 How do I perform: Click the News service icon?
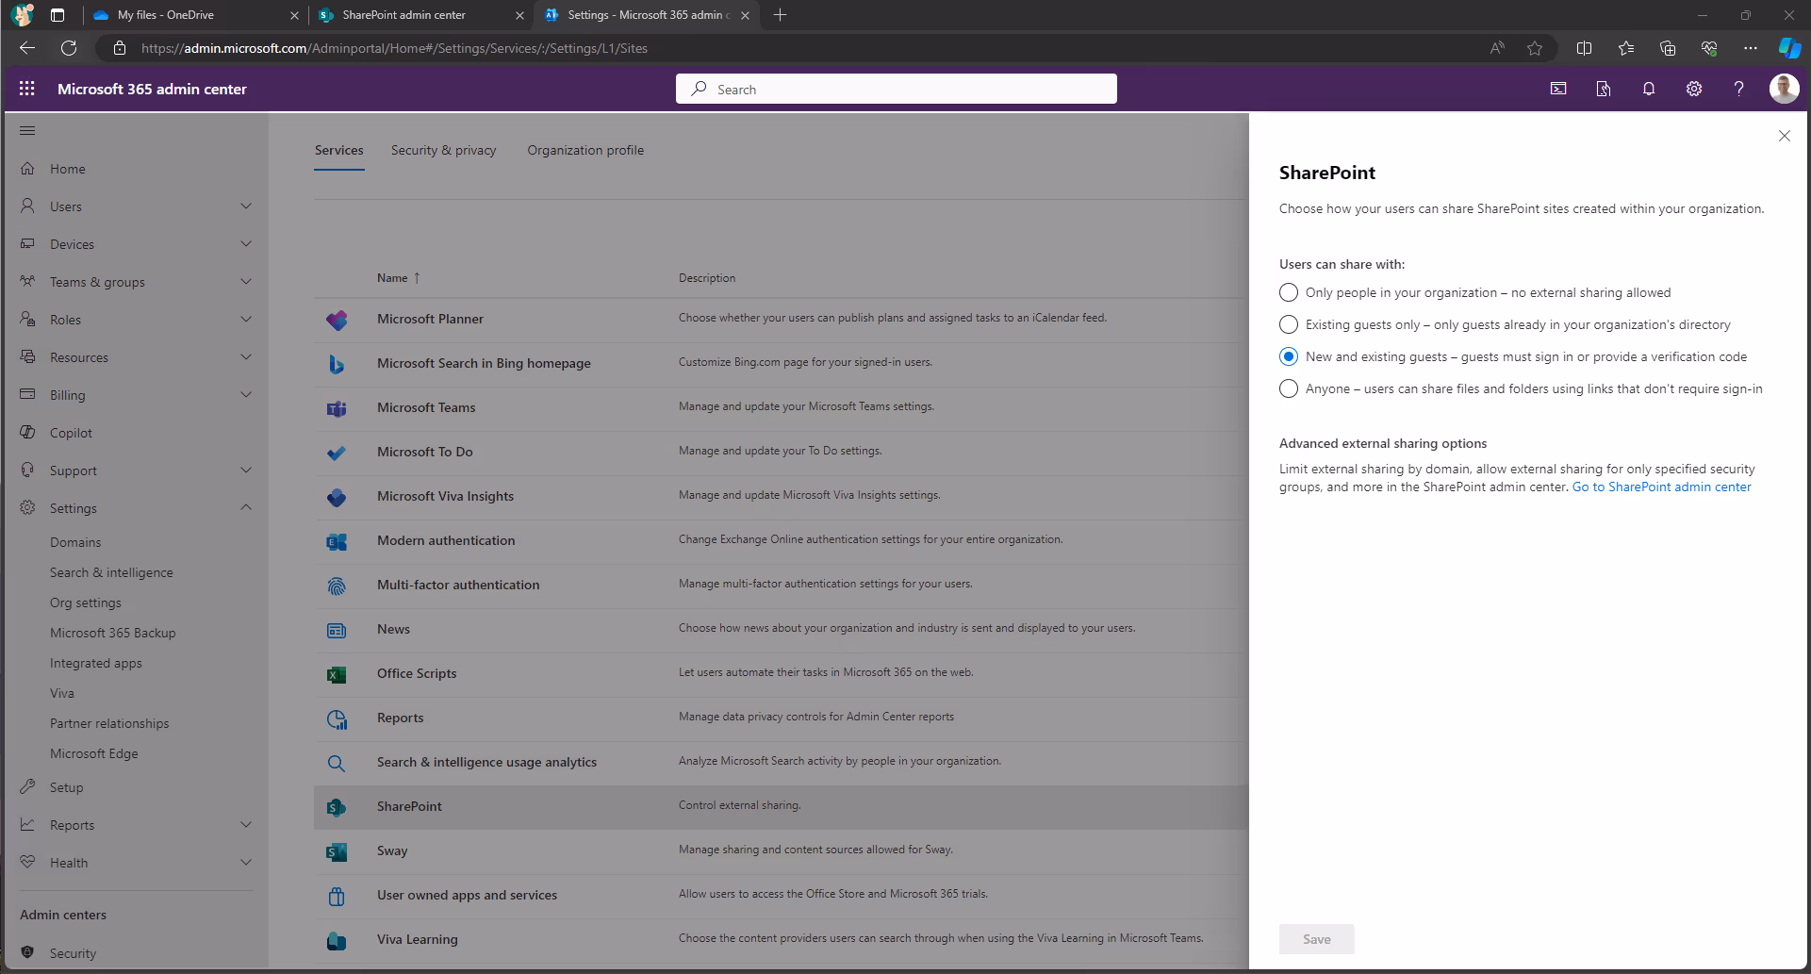coord(337,630)
